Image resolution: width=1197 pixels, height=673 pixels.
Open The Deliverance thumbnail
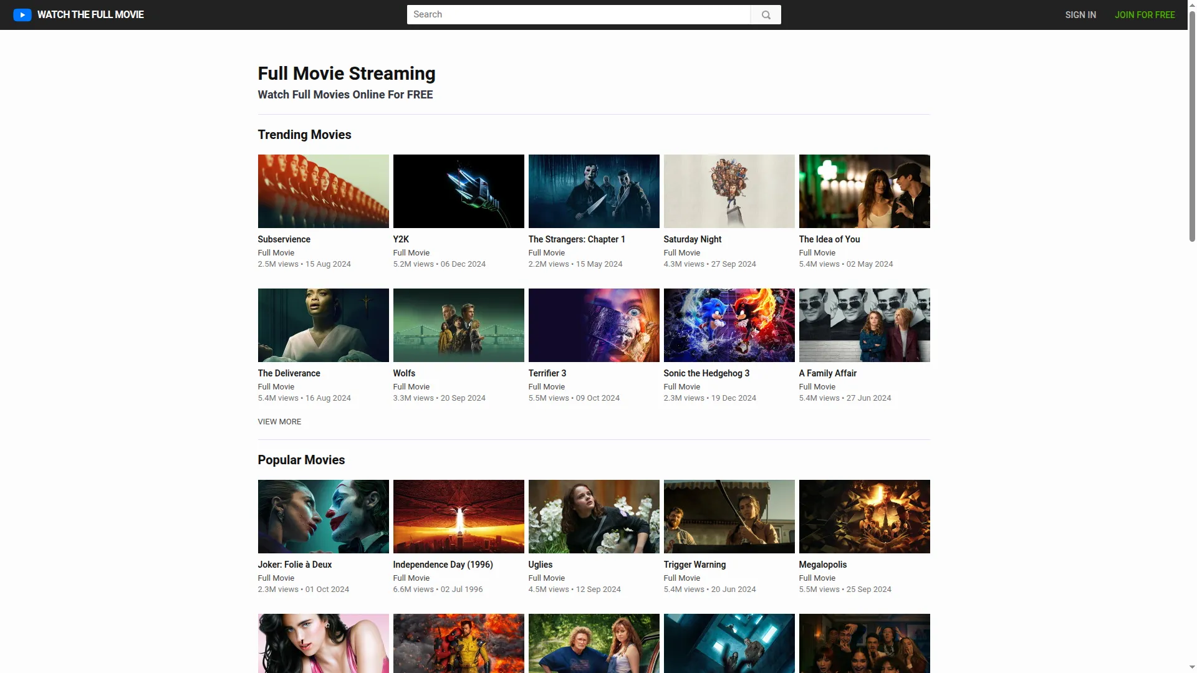point(323,325)
